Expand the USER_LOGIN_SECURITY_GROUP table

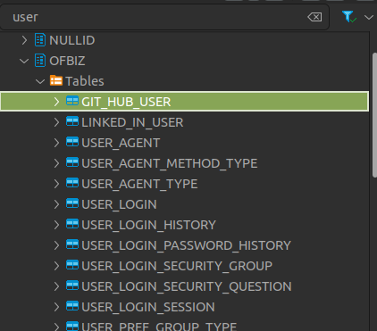(x=56, y=266)
